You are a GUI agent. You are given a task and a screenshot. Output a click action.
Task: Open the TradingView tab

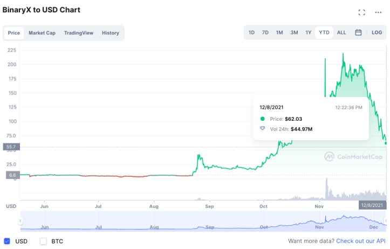pos(79,33)
